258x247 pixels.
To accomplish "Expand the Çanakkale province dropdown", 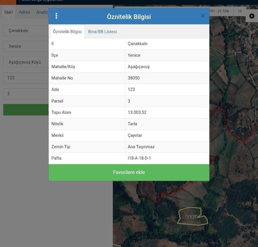I will [x=26, y=31].
